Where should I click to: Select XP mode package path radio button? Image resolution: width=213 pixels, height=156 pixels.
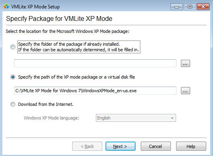13,77
